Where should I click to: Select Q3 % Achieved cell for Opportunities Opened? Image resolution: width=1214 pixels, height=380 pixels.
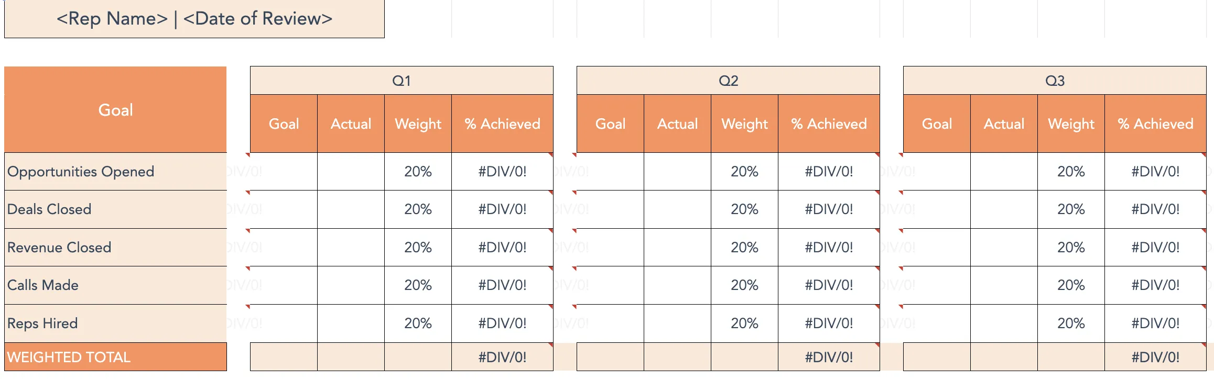(1155, 172)
